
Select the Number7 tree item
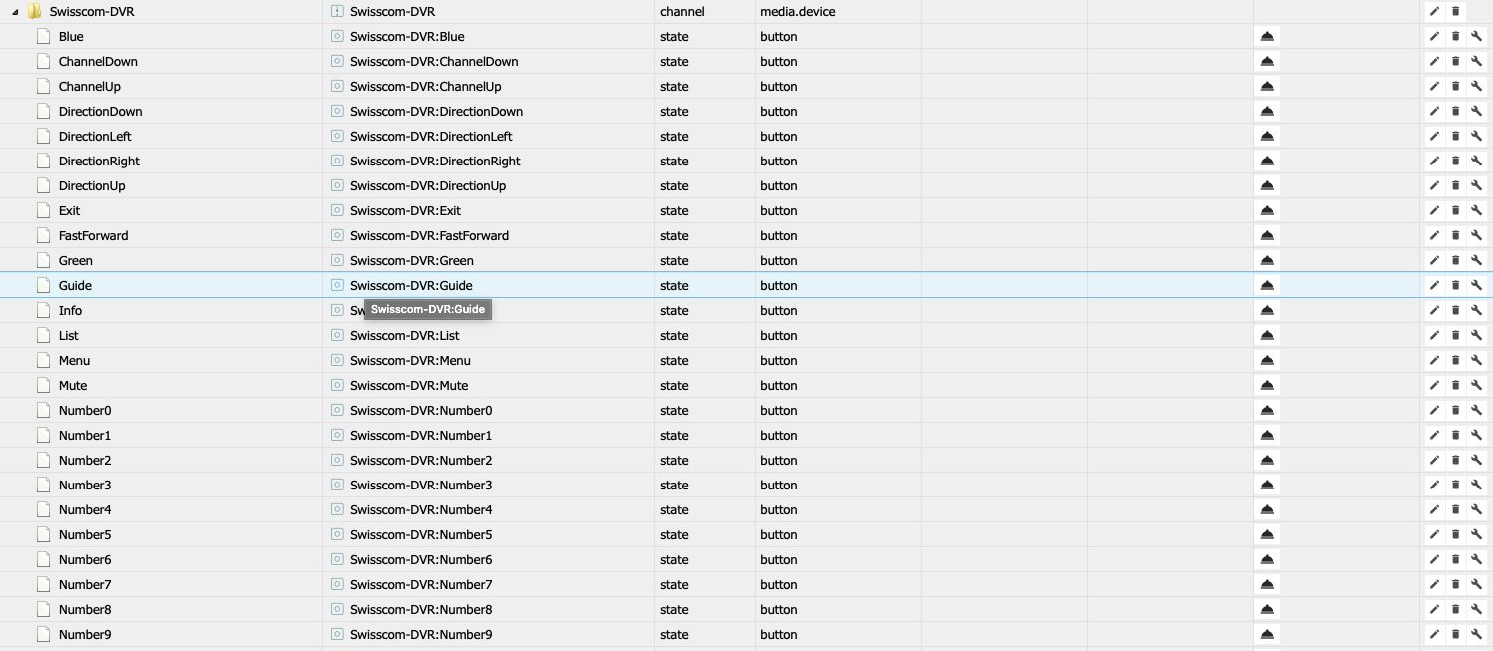pos(85,584)
